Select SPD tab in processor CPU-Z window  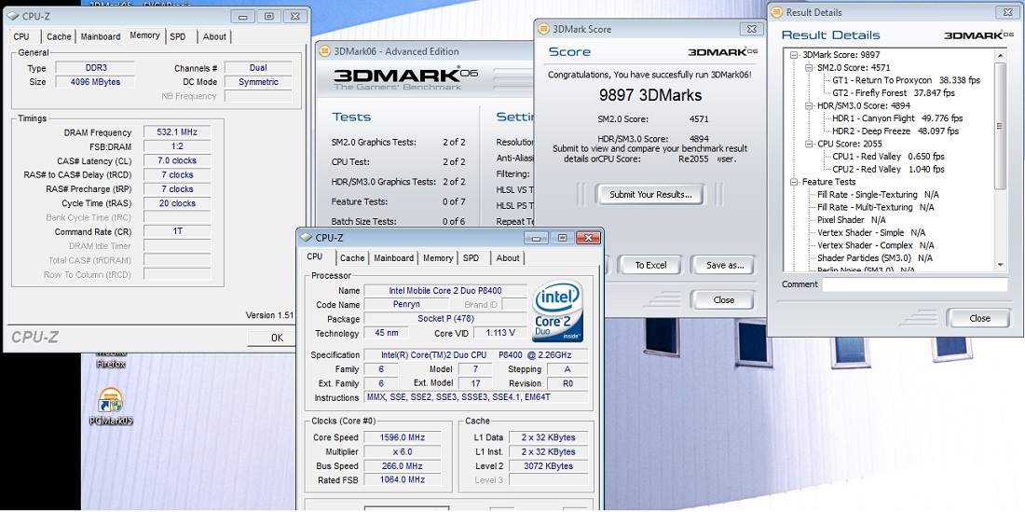pos(471,258)
